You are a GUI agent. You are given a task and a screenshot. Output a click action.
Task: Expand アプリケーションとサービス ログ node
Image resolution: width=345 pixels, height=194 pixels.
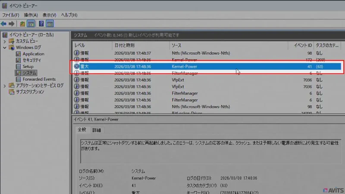(5, 86)
